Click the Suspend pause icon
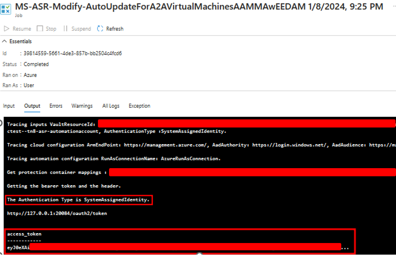The image size is (396, 255). click(x=65, y=29)
